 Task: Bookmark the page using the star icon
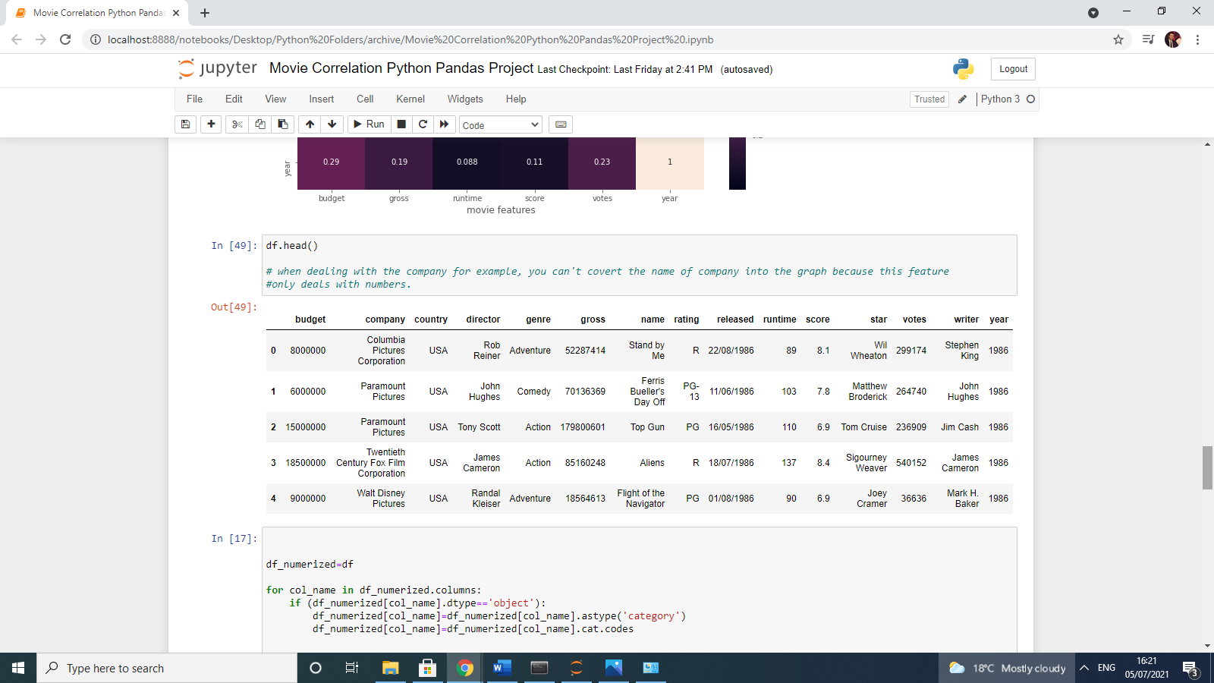(x=1118, y=39)
